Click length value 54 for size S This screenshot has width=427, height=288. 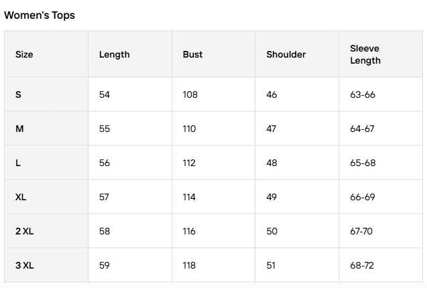tap(105, 94)
